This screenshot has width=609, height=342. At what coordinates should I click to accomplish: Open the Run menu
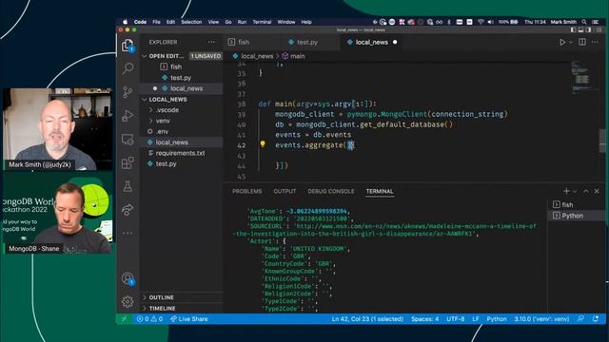coord(242,22)
